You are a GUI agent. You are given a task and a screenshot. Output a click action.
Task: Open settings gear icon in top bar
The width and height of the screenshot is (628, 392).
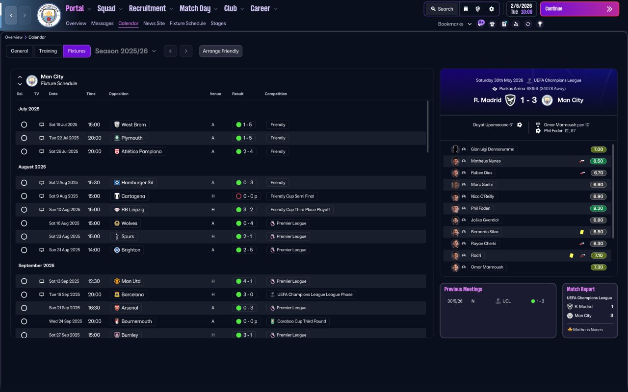pyautogui.click(x=491, y=9)
